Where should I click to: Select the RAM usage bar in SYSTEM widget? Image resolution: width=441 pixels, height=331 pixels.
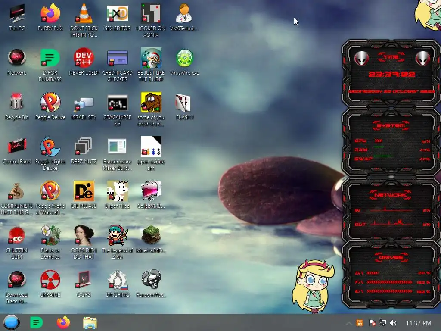[x=379, y=147]
